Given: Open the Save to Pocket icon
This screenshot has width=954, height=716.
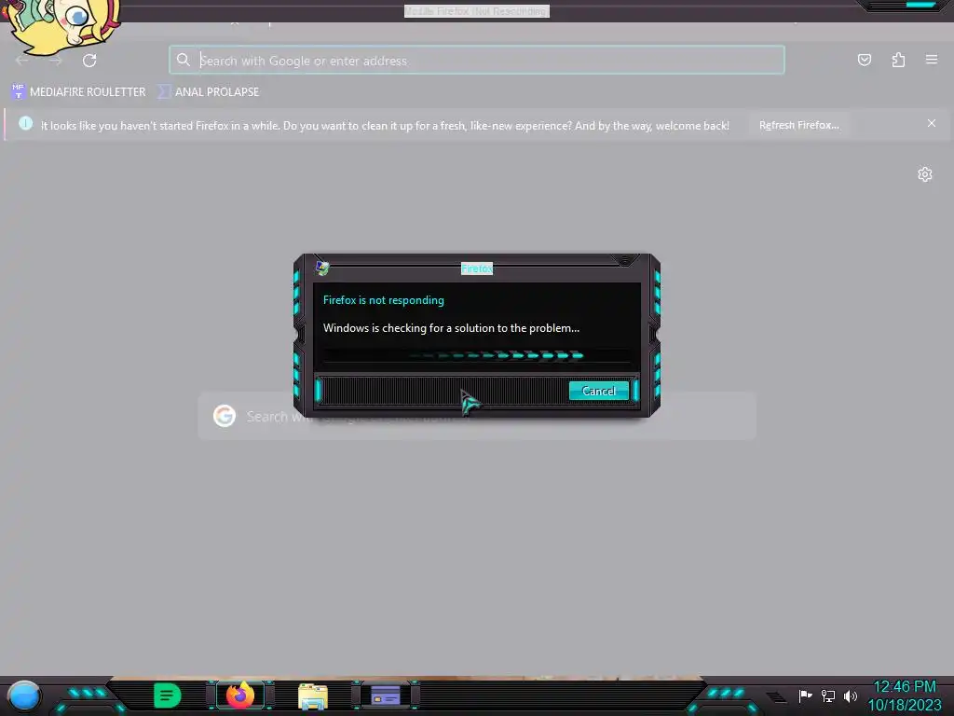Looking at the screenshot, I should [x=864, y=60].
